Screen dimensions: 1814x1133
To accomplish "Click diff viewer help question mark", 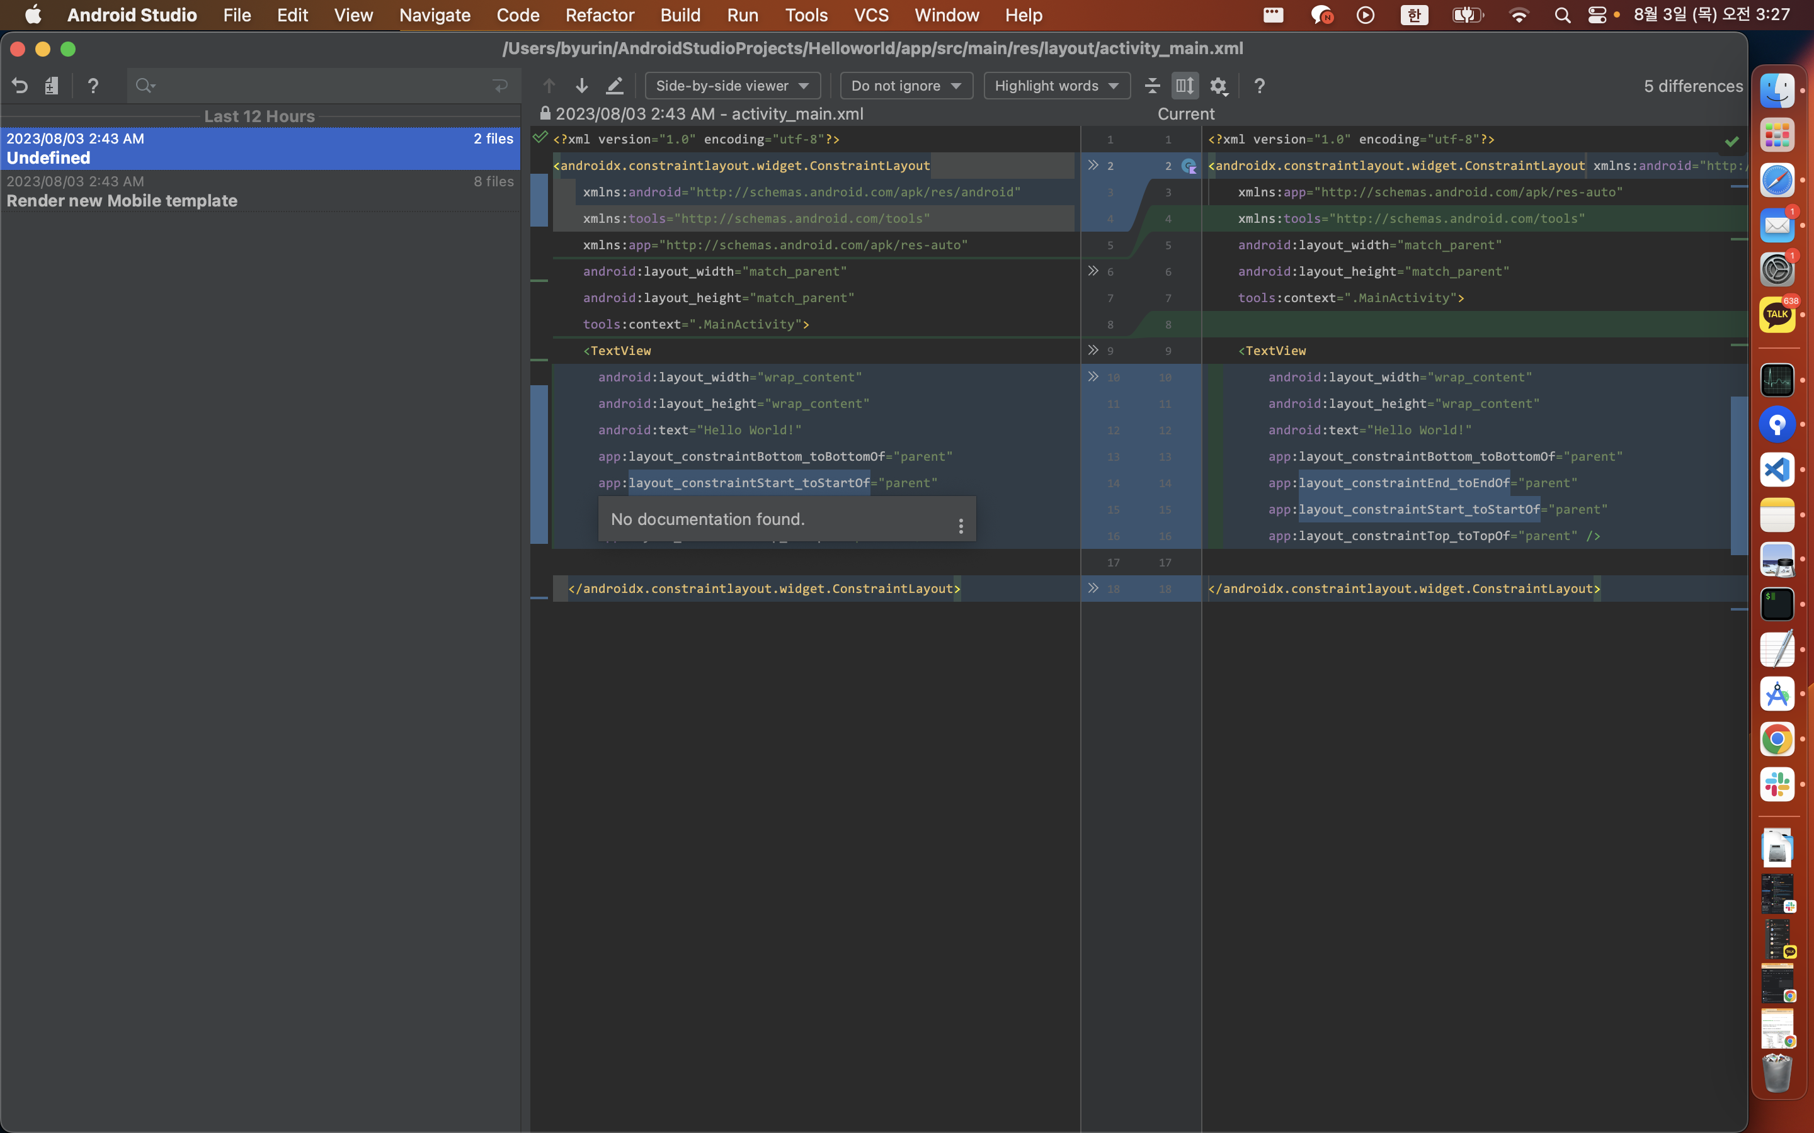I will tap(1259, 86).
